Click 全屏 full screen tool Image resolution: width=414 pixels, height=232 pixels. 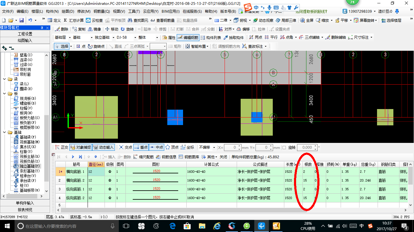point(307,20)
